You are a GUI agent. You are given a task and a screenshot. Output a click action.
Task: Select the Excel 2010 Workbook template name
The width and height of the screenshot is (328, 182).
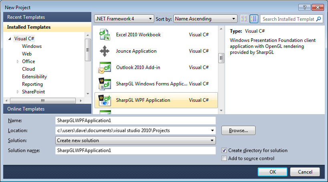pyautogui.click(x=138, y=35)
